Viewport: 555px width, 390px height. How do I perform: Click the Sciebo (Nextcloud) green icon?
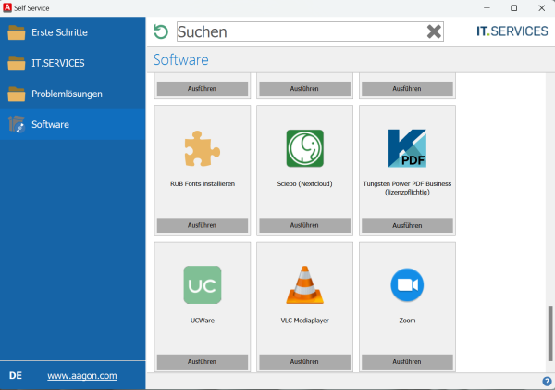click(304, 147)
